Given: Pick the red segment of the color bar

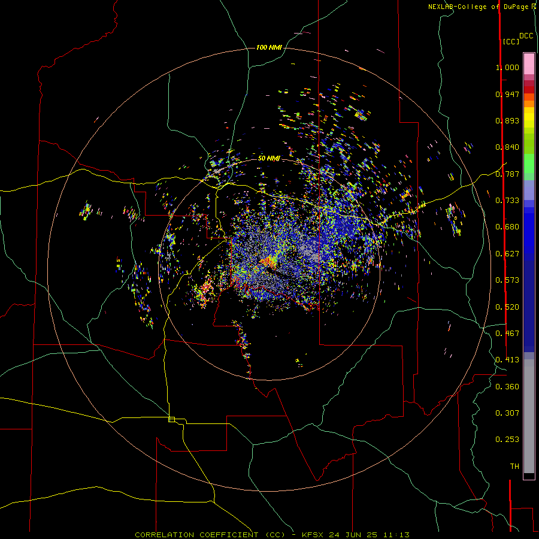Looking at the screenshot, I should coord(529,89).
